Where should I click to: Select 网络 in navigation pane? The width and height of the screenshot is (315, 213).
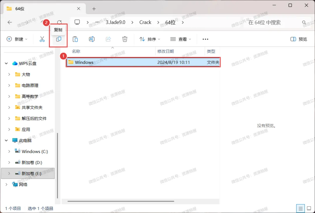coord(20,184)
